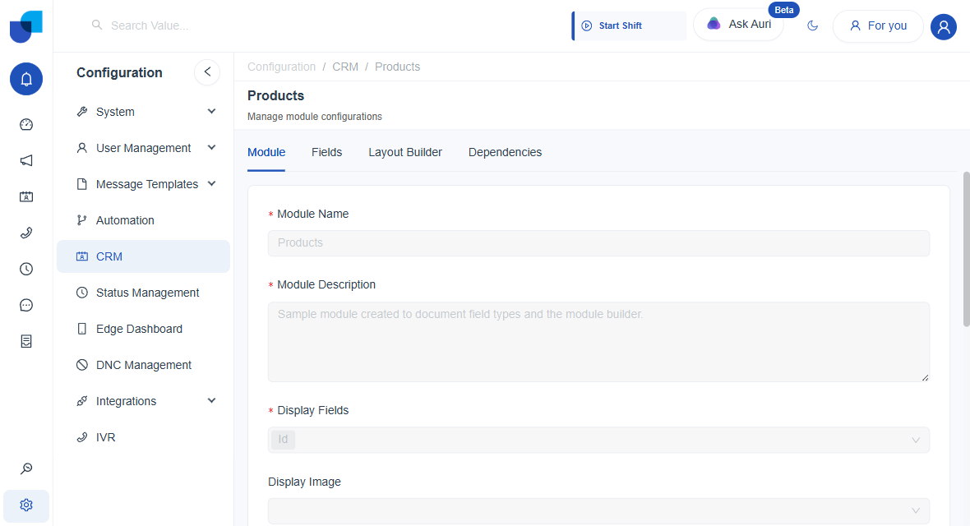Click the play icon in Start Shift
The image size is (970, 526).
click(x=586, y=26)
